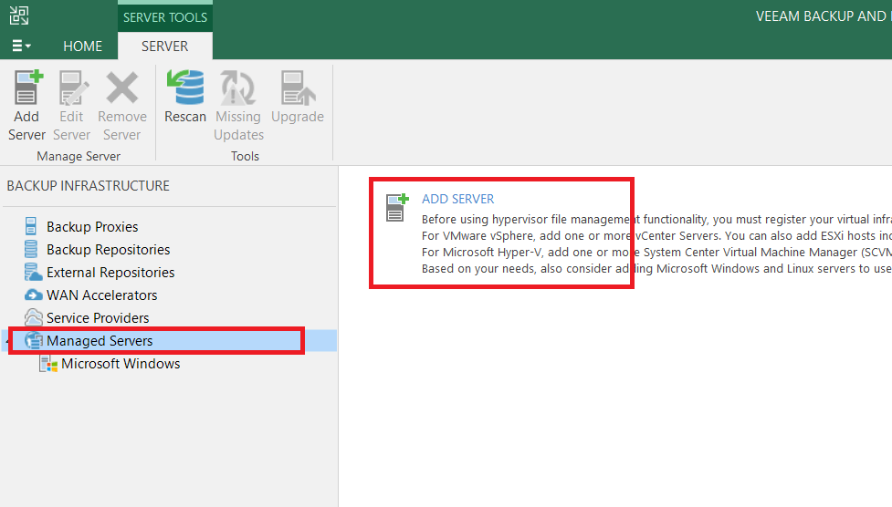Run Rescan from the Tools group
Viewport: 892px width, 507px height.
(185, 88)
